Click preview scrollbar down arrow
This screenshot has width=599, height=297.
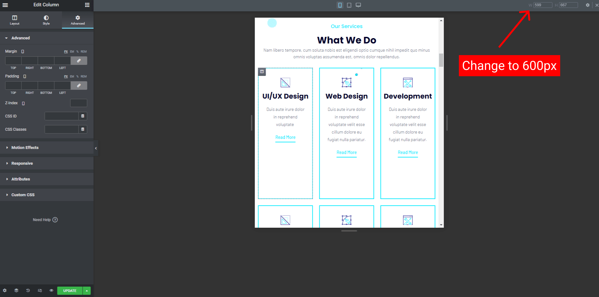click(441, 225)
